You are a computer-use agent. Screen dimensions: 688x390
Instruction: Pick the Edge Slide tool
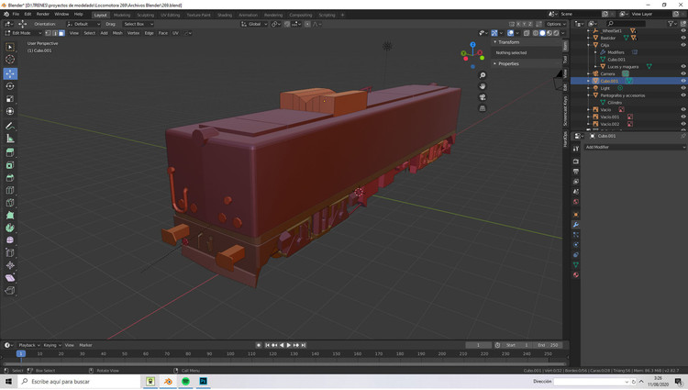click(x=10, y=252)
